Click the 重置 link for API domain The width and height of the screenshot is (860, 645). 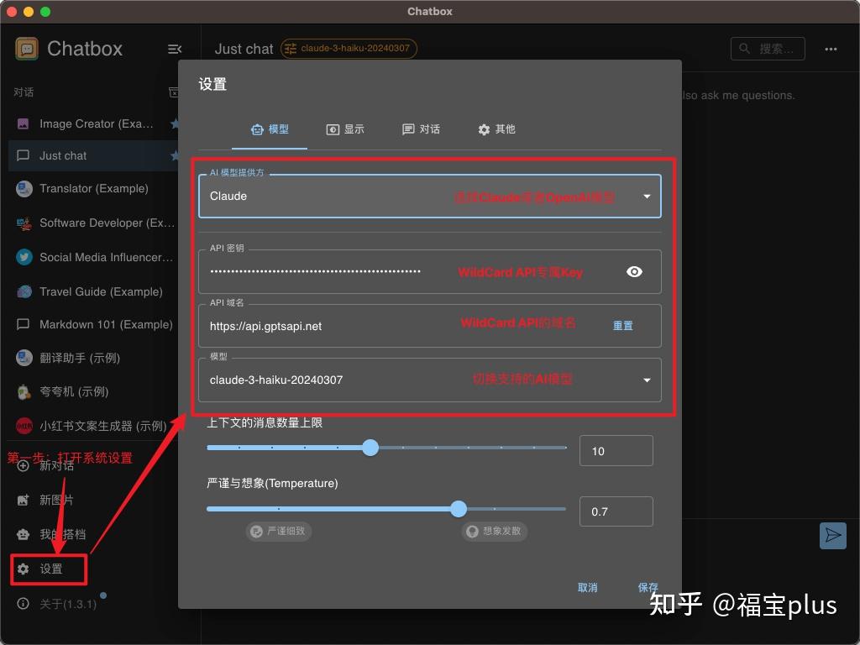622,325
